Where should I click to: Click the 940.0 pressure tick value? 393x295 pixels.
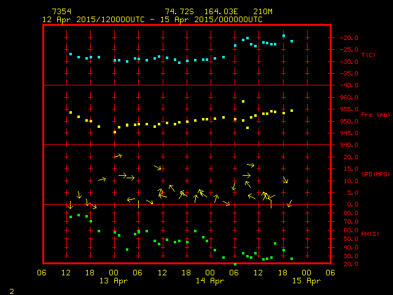coord(348,145)
